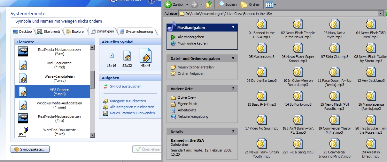Image resolution: width=387 pixels, height=162 pixels.
Task: Select Wave-Klangdateien (*.wav) entry
Action: pyautogui.click(x=52, y=79)
